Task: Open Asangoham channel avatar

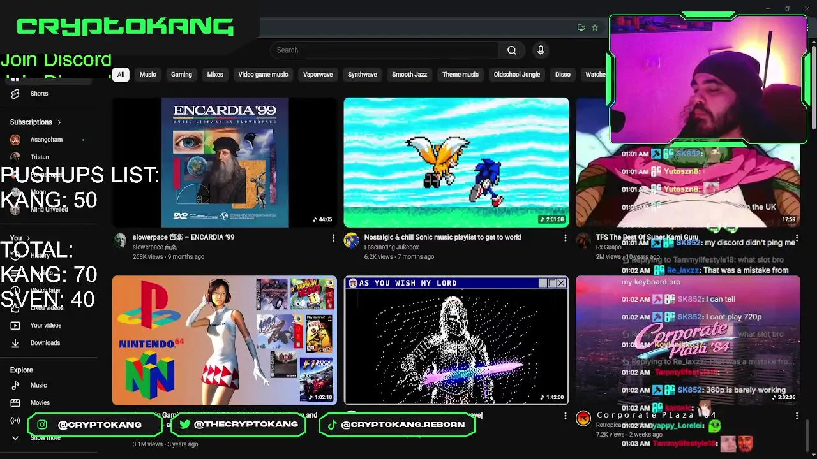Action: tap(15, 140)
